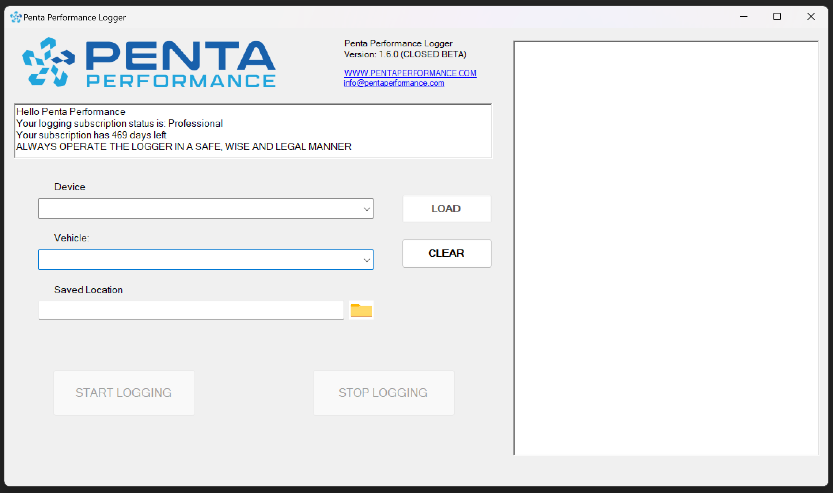
Task: Open the WWW.PENTAPERFORMANCE.COM link
Action: tap(410, 73)
